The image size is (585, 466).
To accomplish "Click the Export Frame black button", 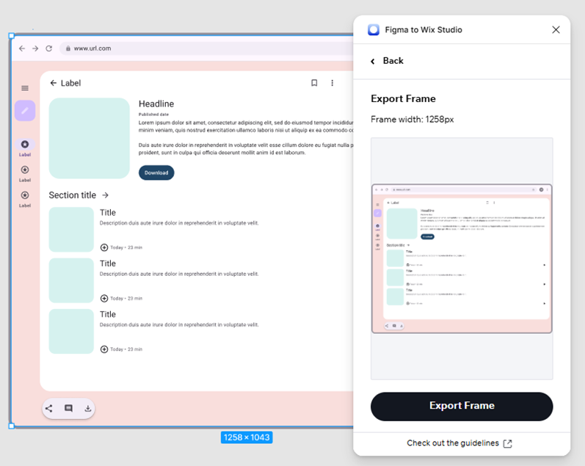I will [x=462, y=407].
